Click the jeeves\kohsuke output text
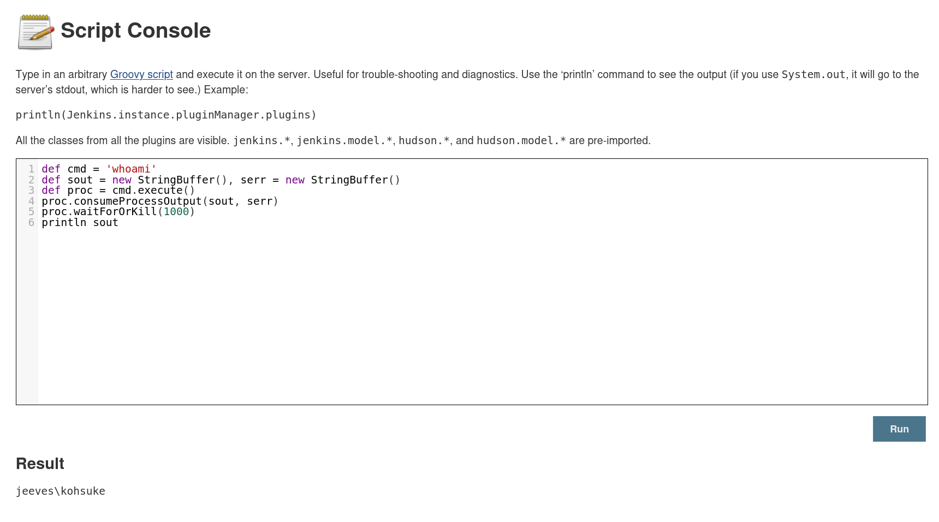Viewport: 939px width, 522px height. pos(61,491)
